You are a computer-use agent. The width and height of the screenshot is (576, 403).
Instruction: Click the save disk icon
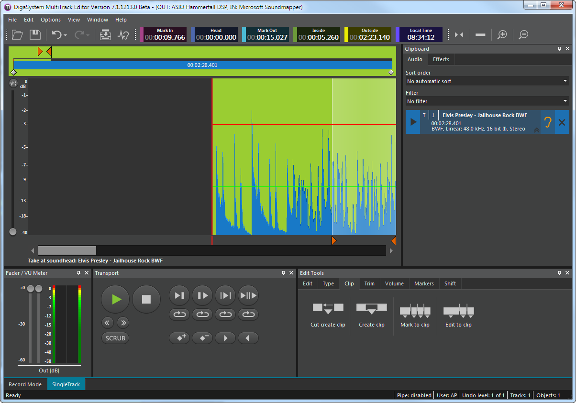click(35, 34)
